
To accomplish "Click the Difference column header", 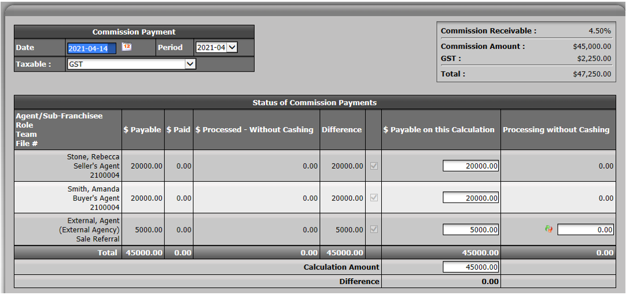I will (342, 130).
